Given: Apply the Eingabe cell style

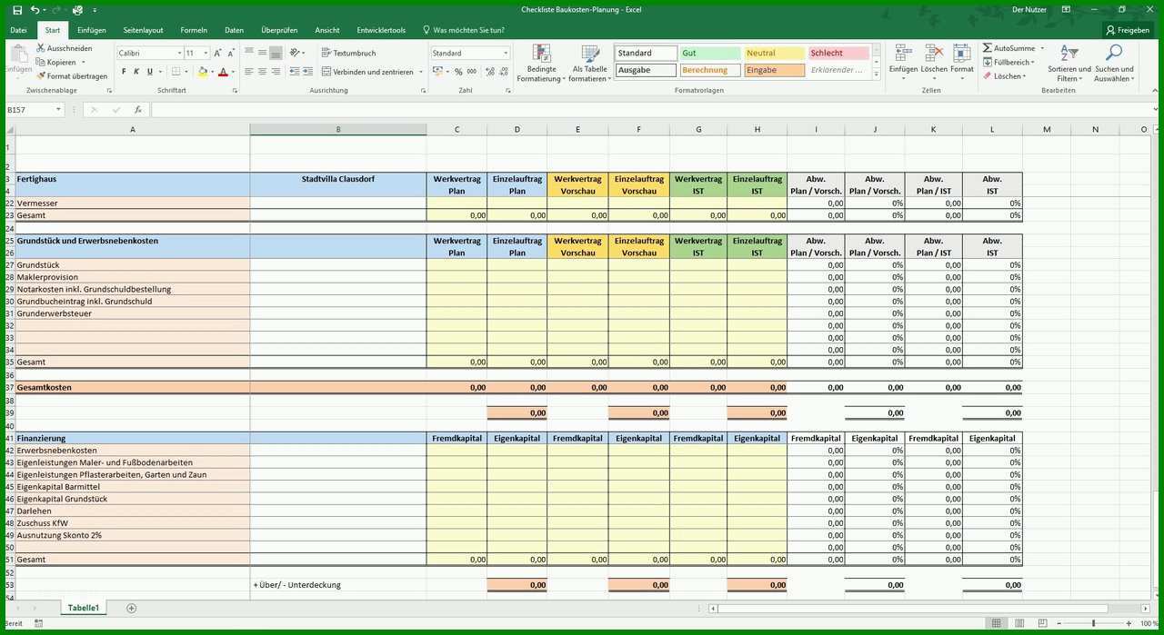Looking at the screenshot, I should tap(774, 70).
